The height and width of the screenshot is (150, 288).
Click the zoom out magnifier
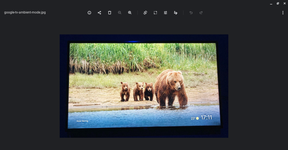[120, 13]
